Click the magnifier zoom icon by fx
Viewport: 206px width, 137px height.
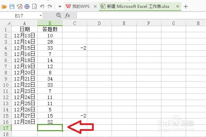58,15
